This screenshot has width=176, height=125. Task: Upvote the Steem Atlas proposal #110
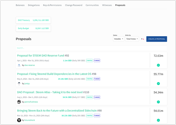click(158, 102)
